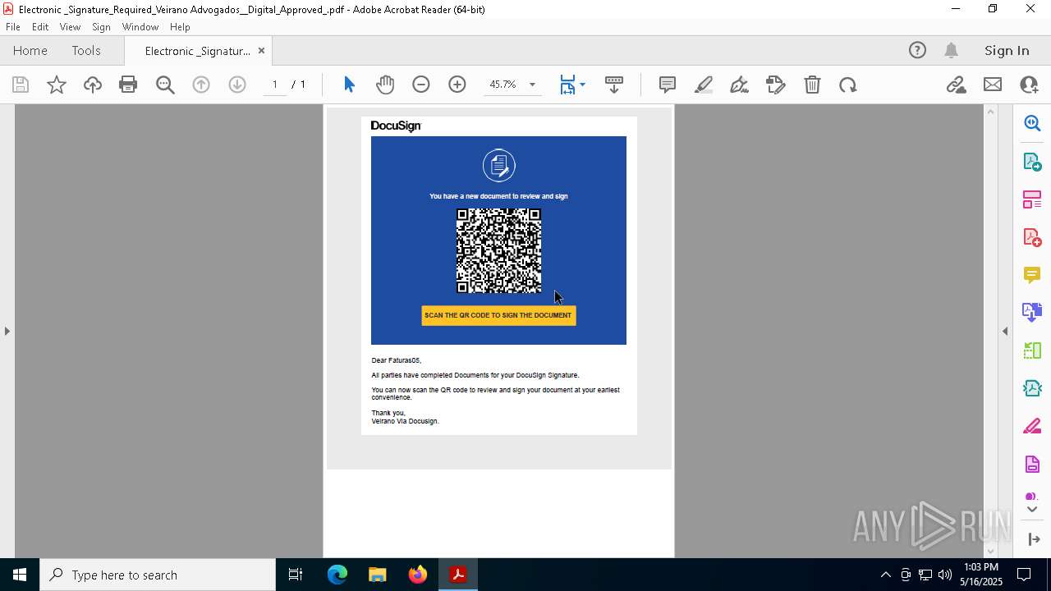
Task: Click the taskbar search box
Action: pos(158,575)
